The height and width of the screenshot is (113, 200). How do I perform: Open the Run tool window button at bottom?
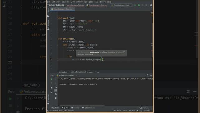tap(65, 108)
